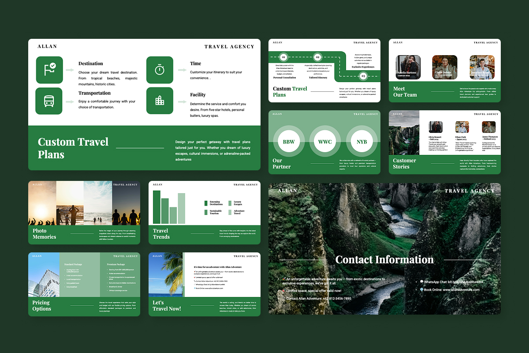529x353 pixels.
Task: Click the BBW partner circle
Action: [289, 142]
